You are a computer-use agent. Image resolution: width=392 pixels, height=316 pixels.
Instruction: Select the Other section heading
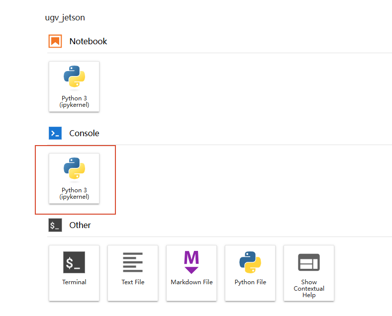pyautogui.click(x=80, y=225)
